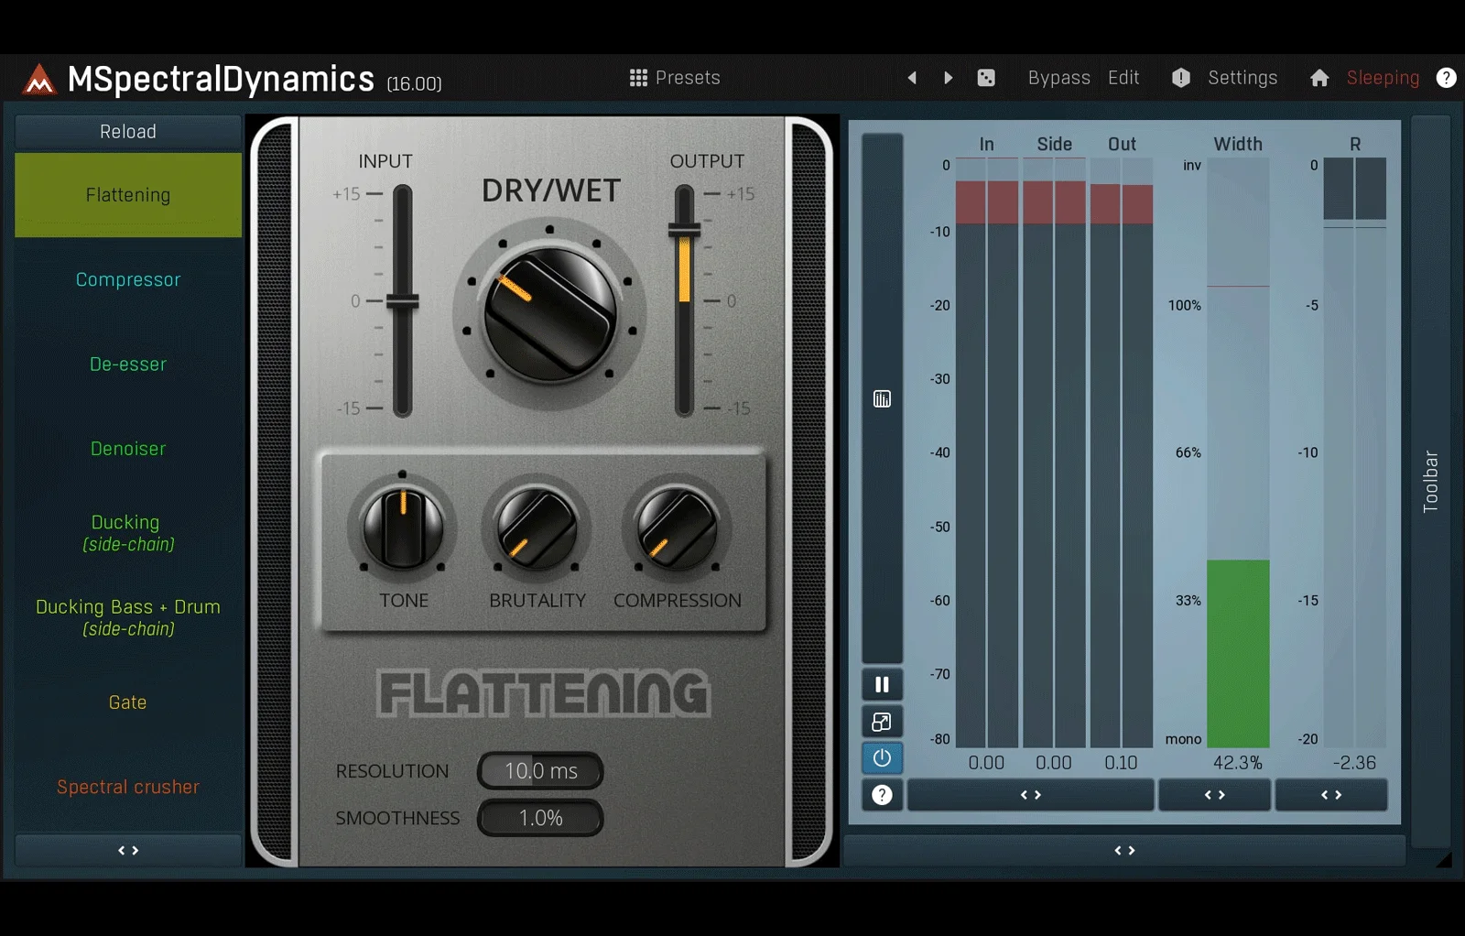Select the Flattening device
The image size is (1465, 936).
(x=128, y=195)
